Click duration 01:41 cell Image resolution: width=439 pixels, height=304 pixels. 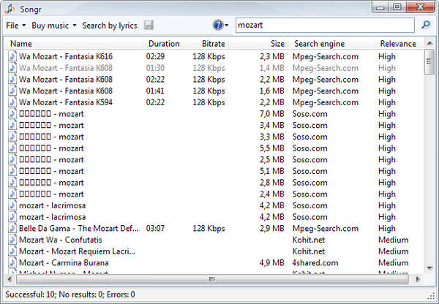pos(155,91)
